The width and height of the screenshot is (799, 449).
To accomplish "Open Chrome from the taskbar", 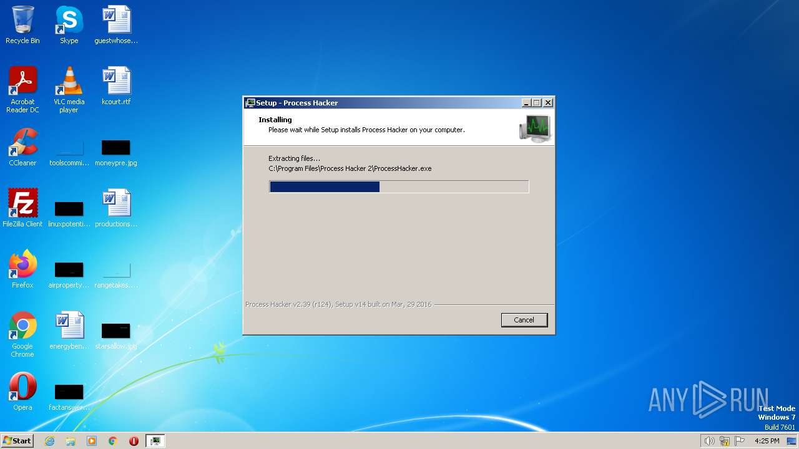I will pos(113,441).
